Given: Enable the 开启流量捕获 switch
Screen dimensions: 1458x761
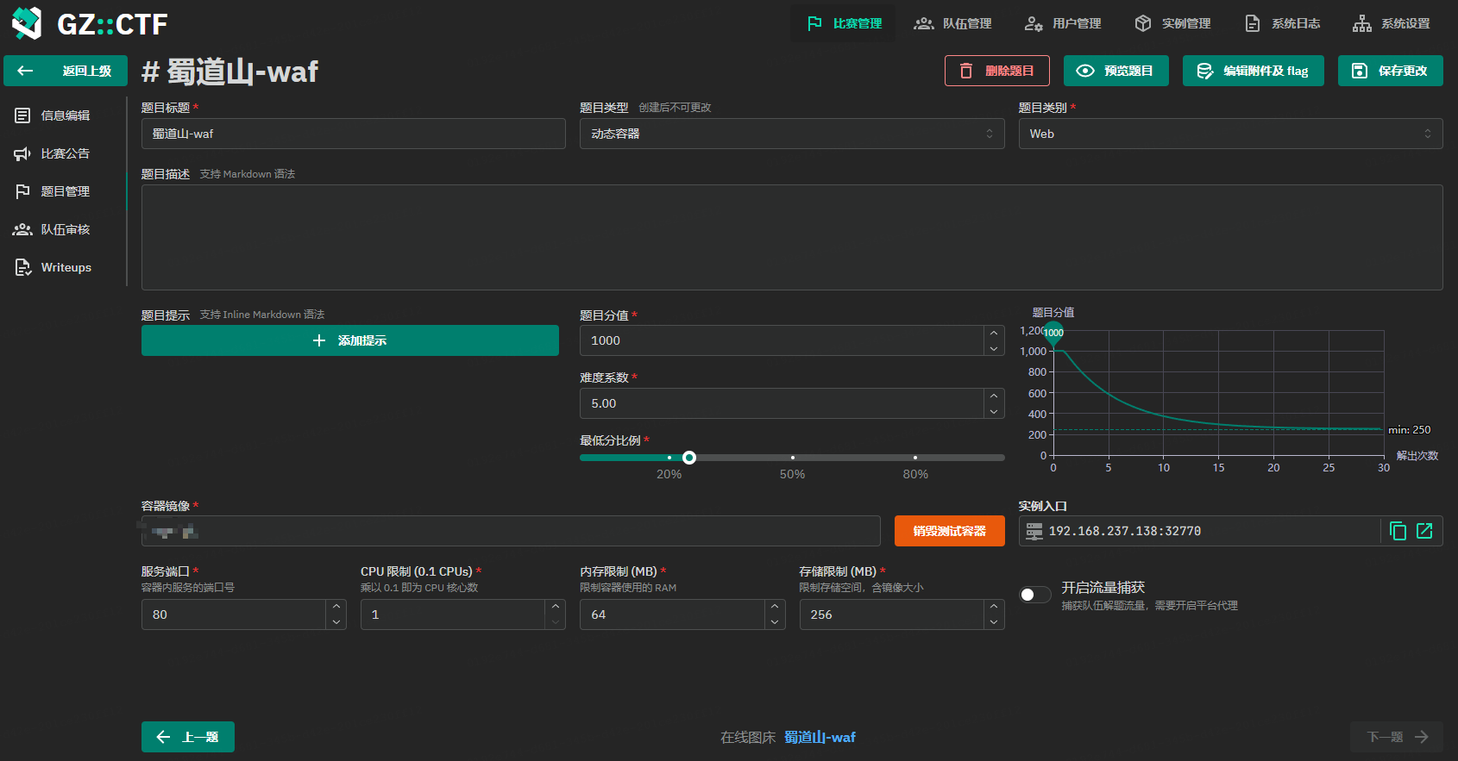Looking at the screenshot, I should [1034, 595].
